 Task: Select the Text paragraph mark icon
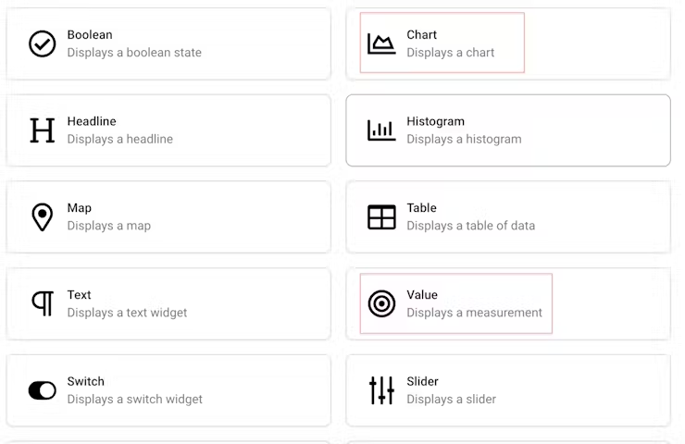click(x=43, y=303)
